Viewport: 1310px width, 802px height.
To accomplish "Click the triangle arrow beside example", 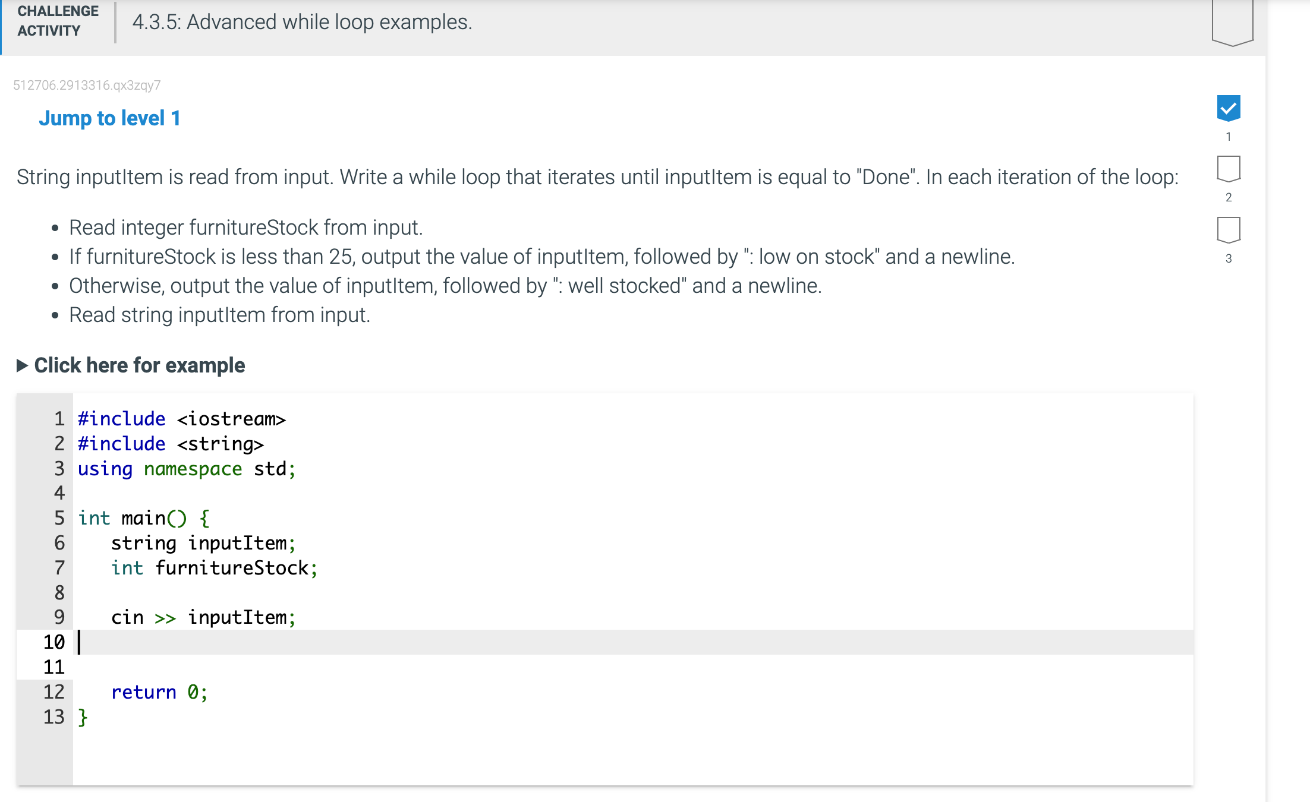I will point(22,365).
